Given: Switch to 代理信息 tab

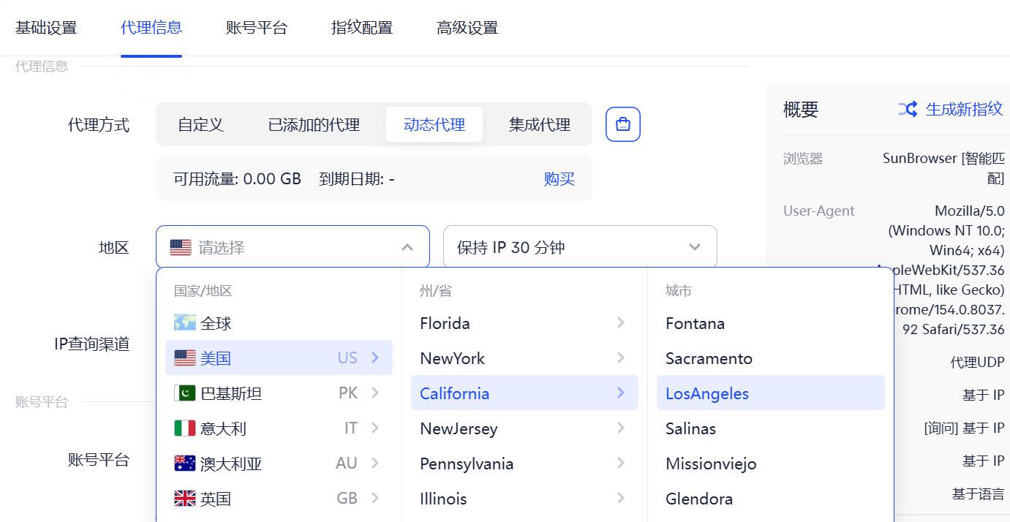Looking at the screenshot, I should [x=151, y=28].
